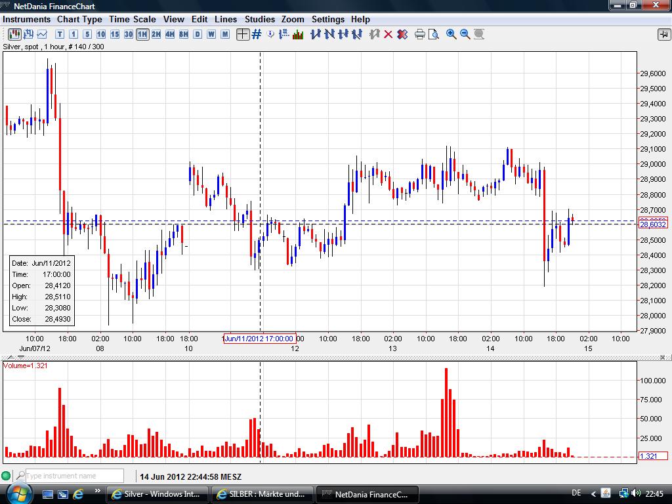The width and height of the screenshot is (672, 504).
Task: Switch to the line chart icon
Action: [42, 34]
